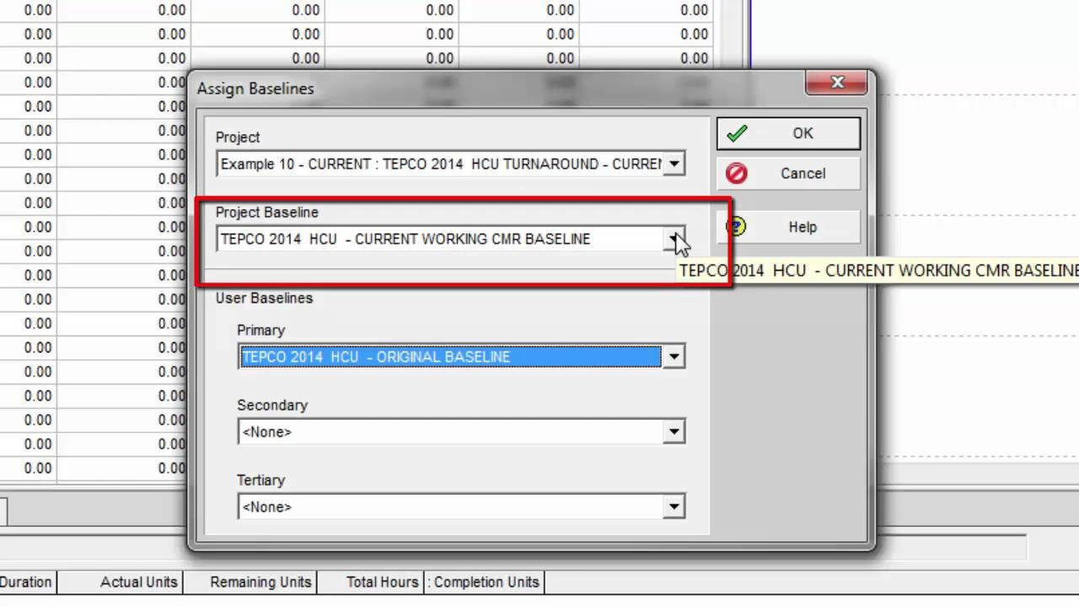Expand the Project Baseline dropdown arrow
This screenshot has height=607, width=1079.
tap(674, 239)
